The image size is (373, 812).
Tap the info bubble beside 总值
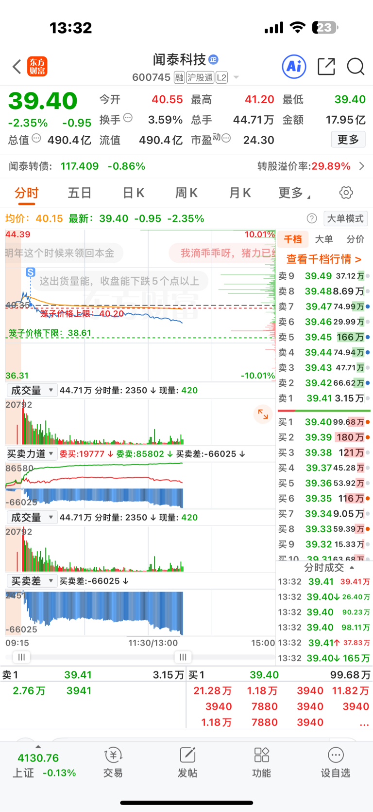pos(36,138)
